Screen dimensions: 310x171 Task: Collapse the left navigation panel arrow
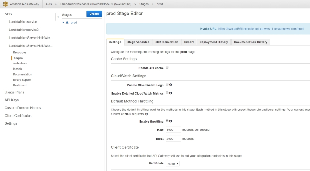(x=58, y=17)
